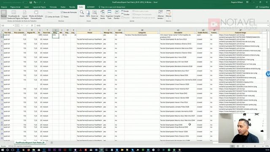Click the zoom slider in status bar

(255, 146)
